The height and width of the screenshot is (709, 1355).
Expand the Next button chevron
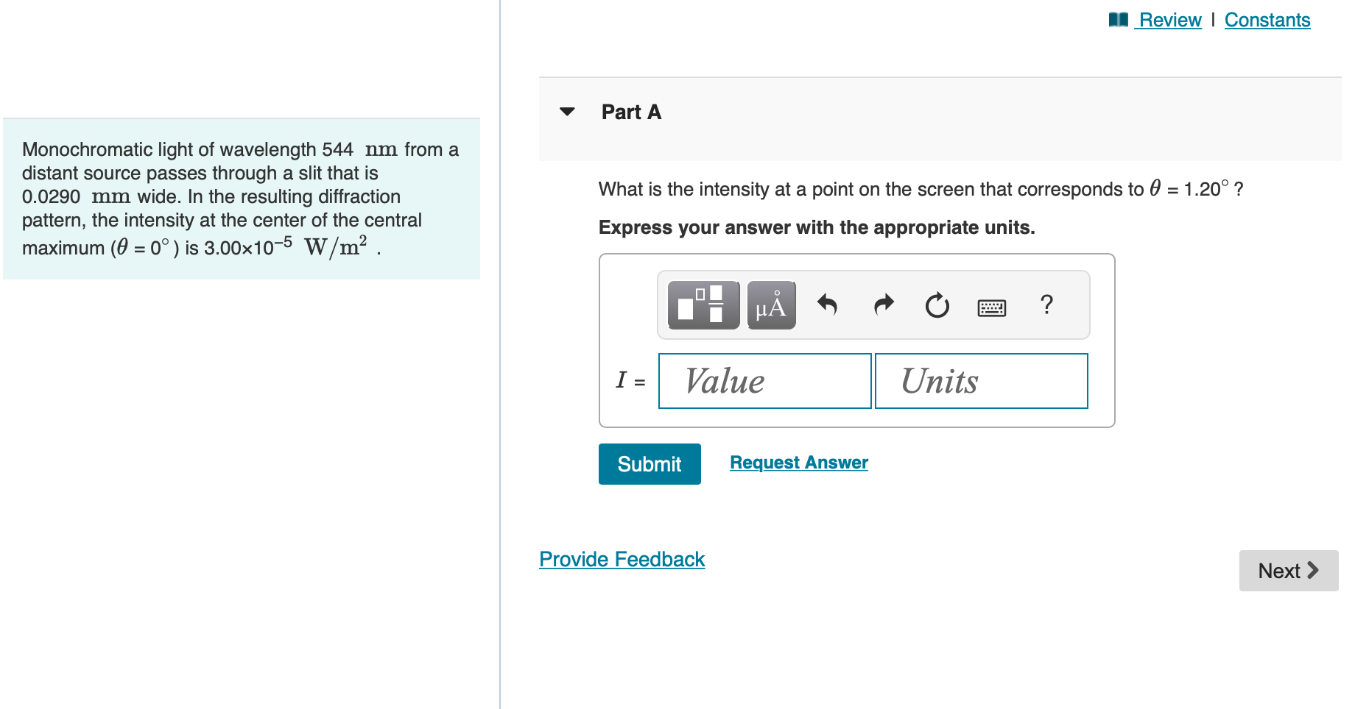click(1312, 570)
